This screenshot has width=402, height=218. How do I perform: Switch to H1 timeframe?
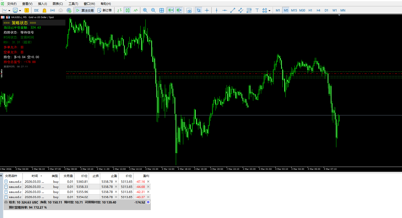[x=310, y=10]
